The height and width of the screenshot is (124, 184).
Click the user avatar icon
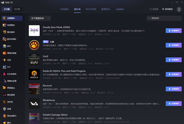pos(179,9)
